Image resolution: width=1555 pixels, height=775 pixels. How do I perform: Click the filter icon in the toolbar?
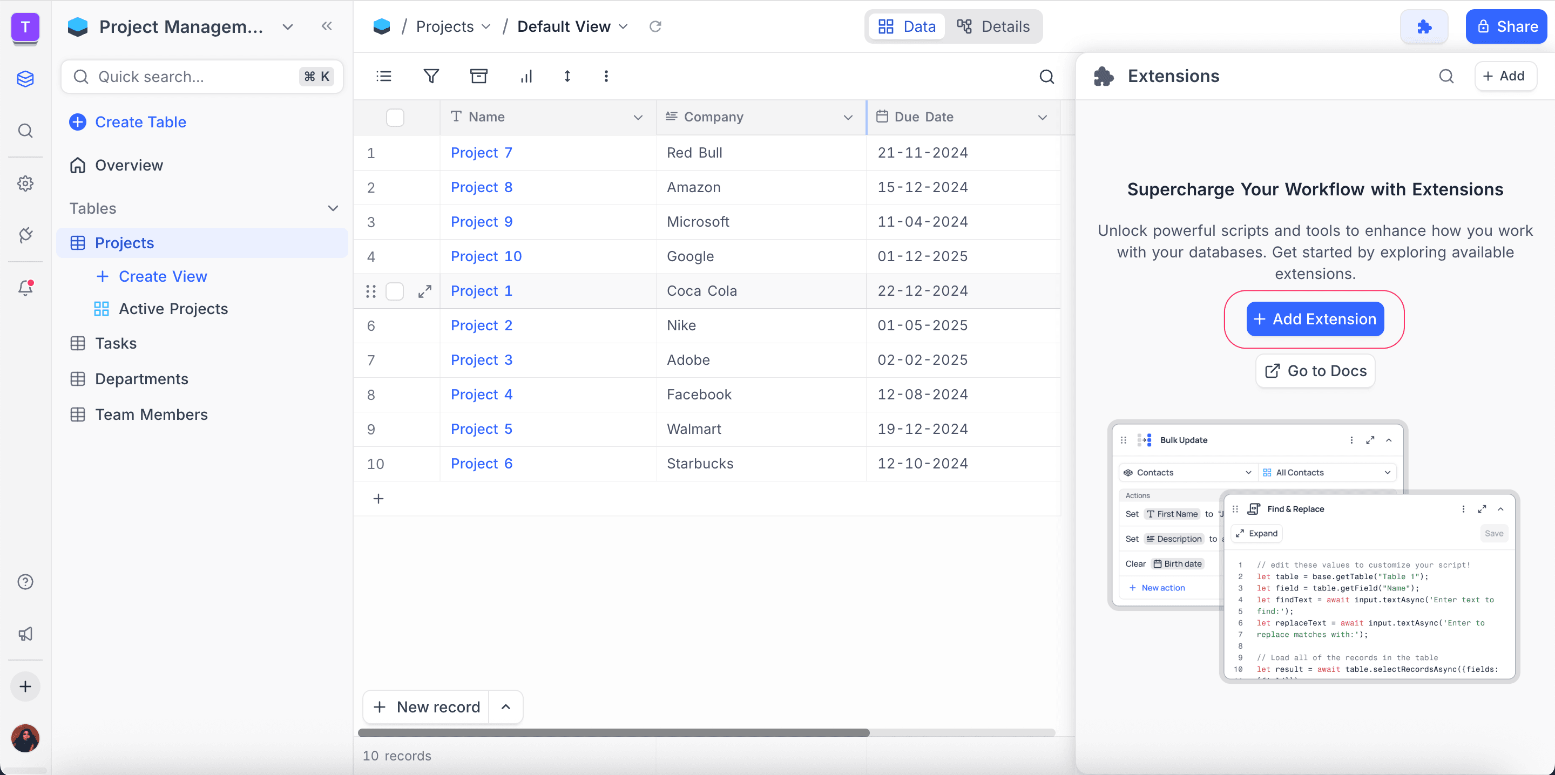(x=431, y=76)
